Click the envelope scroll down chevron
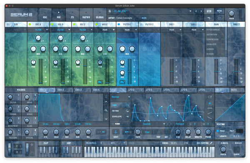The height and width of the screenshot is (163, 250). click(x=106, y=119)
